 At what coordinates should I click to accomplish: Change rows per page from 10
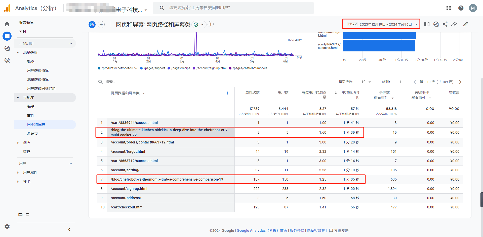366,82
